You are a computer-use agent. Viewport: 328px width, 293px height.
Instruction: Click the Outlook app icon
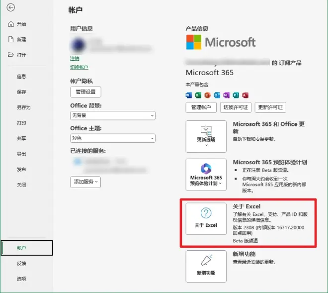(217, 96)
